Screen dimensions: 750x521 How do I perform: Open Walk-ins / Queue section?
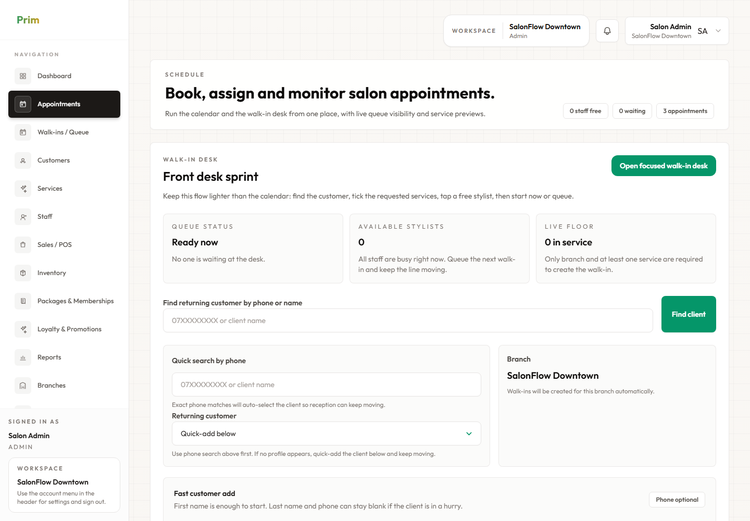pos(63,132)
